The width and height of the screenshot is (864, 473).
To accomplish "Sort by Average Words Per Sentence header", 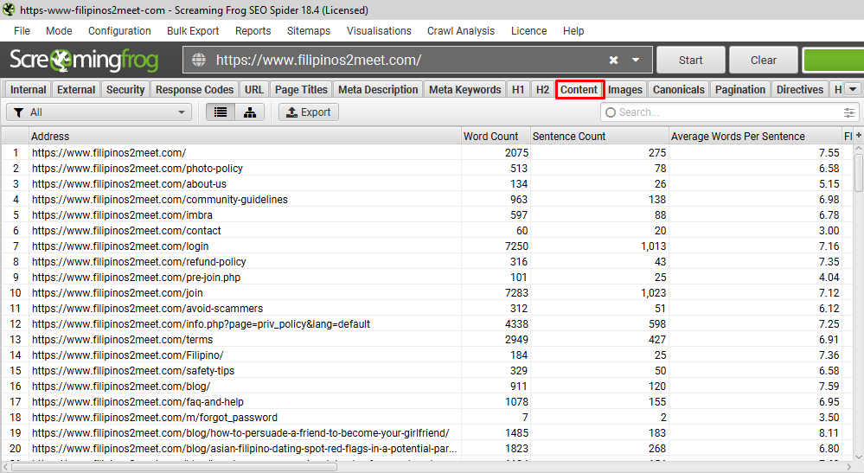I will pyautogui.click(x=755, y=136).
